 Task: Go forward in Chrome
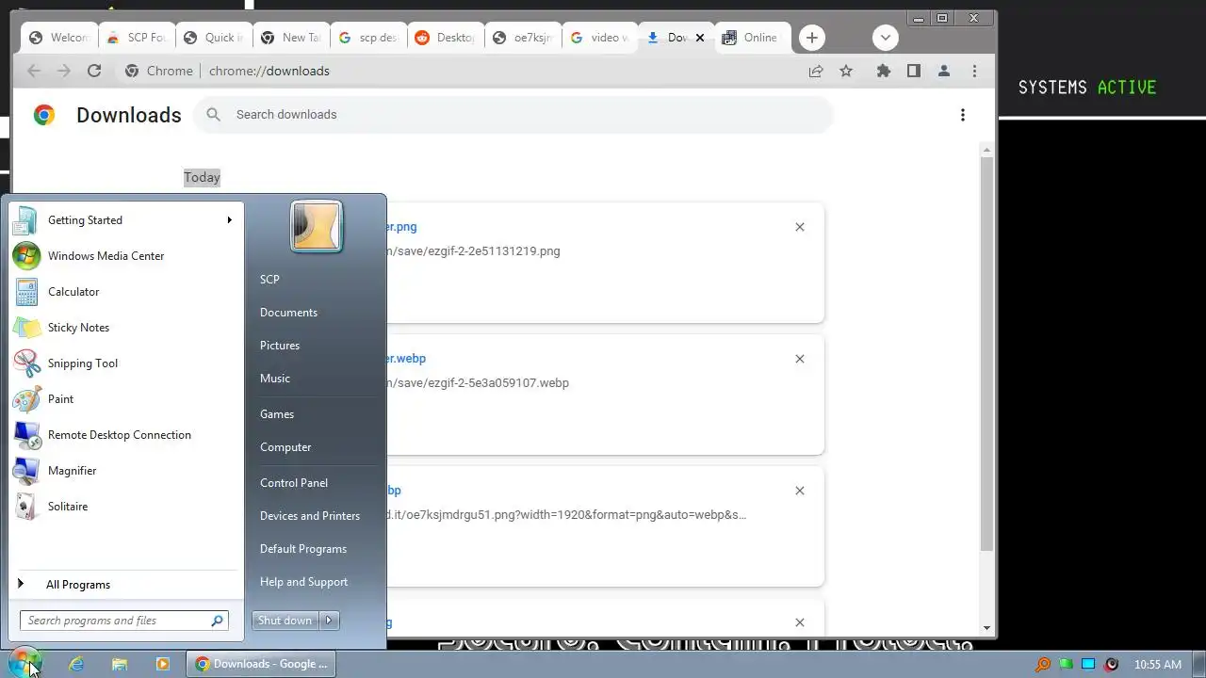coord(64,71)
